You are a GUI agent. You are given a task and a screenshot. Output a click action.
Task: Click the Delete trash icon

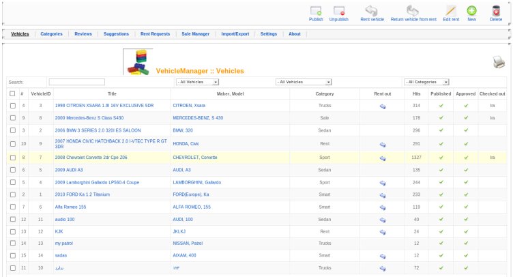496,11
